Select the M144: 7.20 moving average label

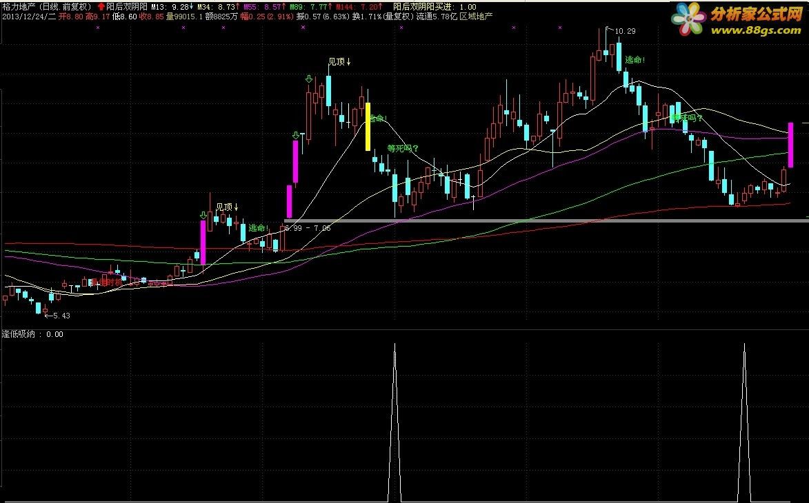359,7
